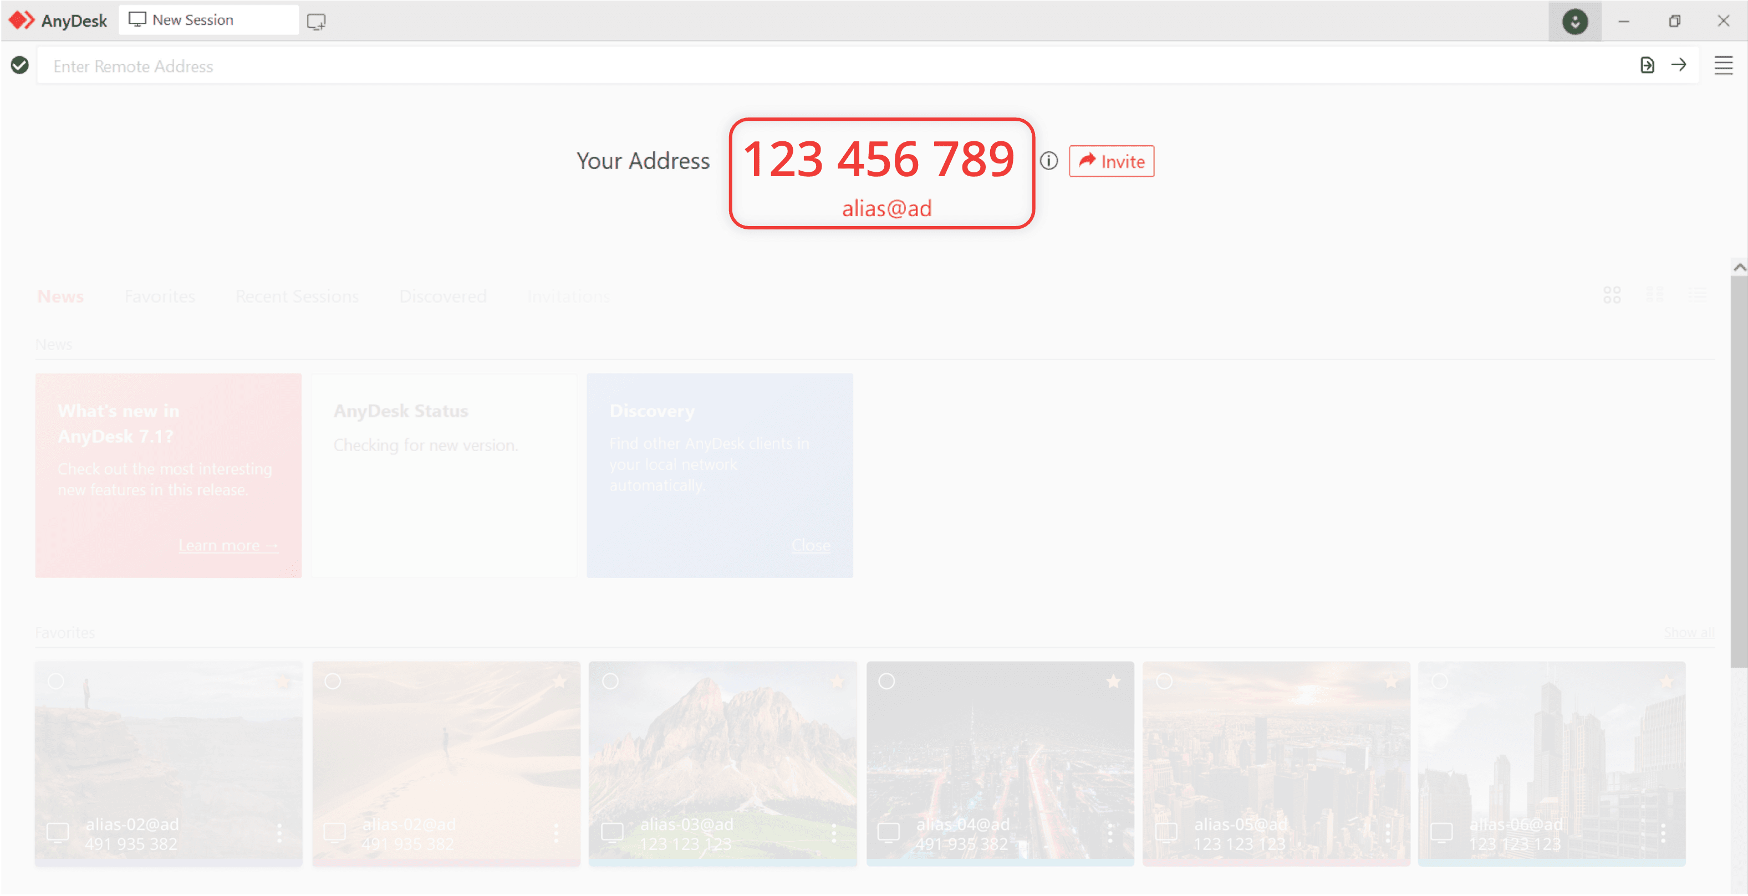Screen dimensions: 1748x896
Task: Select the small tiles view icon
Action: (1654, 295)
